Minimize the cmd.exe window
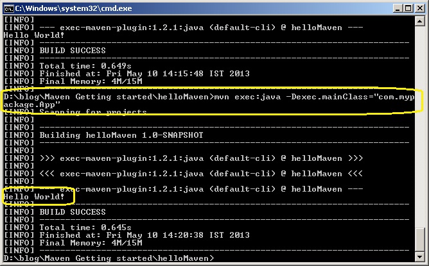This screenshot has width=429, height=266. 398,8
